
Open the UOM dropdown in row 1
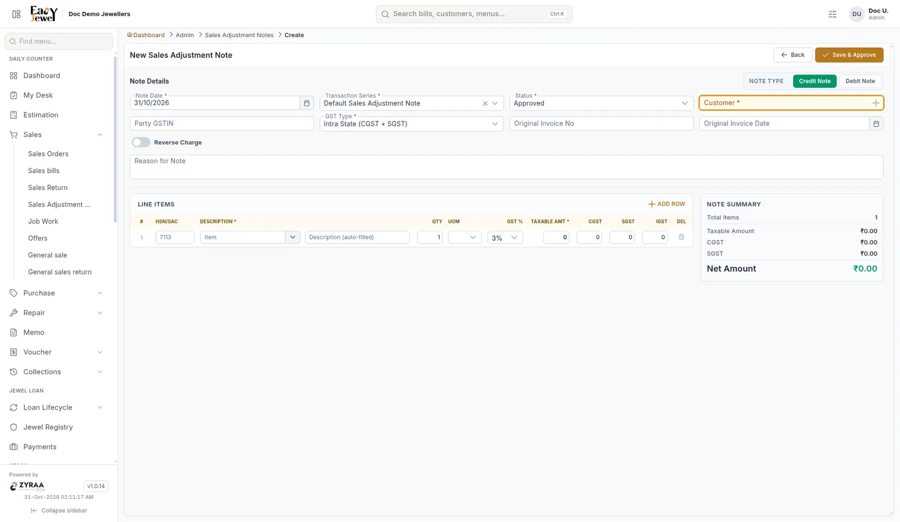point(465,237)
